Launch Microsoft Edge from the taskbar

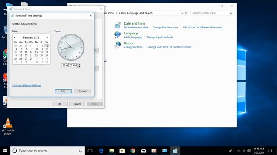coord(101,151)
